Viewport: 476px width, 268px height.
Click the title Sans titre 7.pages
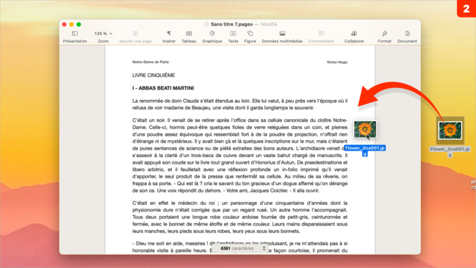pos(231,24)
